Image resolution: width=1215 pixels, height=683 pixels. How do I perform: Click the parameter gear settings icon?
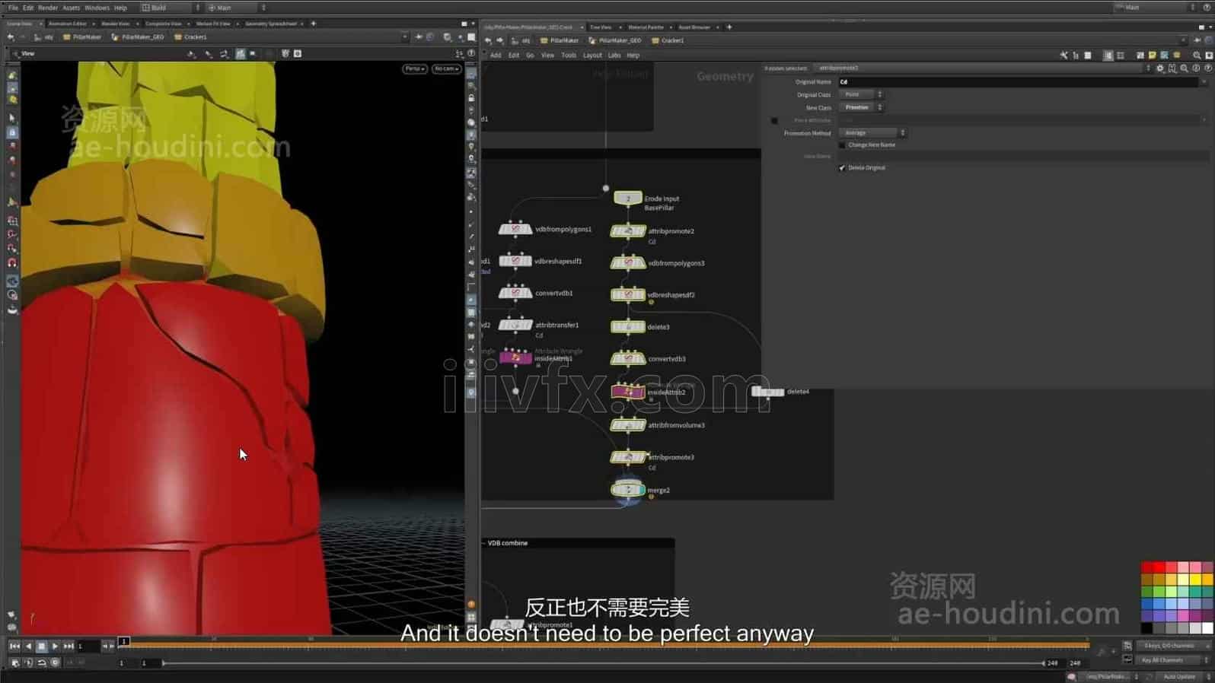(x=1159, y=68)
